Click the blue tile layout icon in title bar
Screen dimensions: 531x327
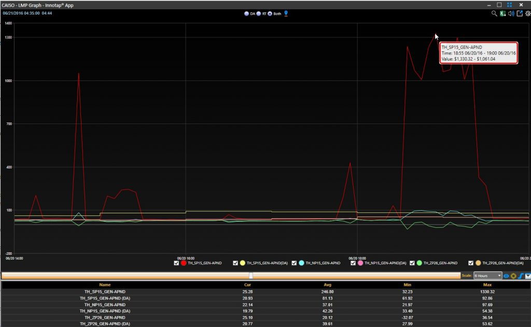(509, 5)
